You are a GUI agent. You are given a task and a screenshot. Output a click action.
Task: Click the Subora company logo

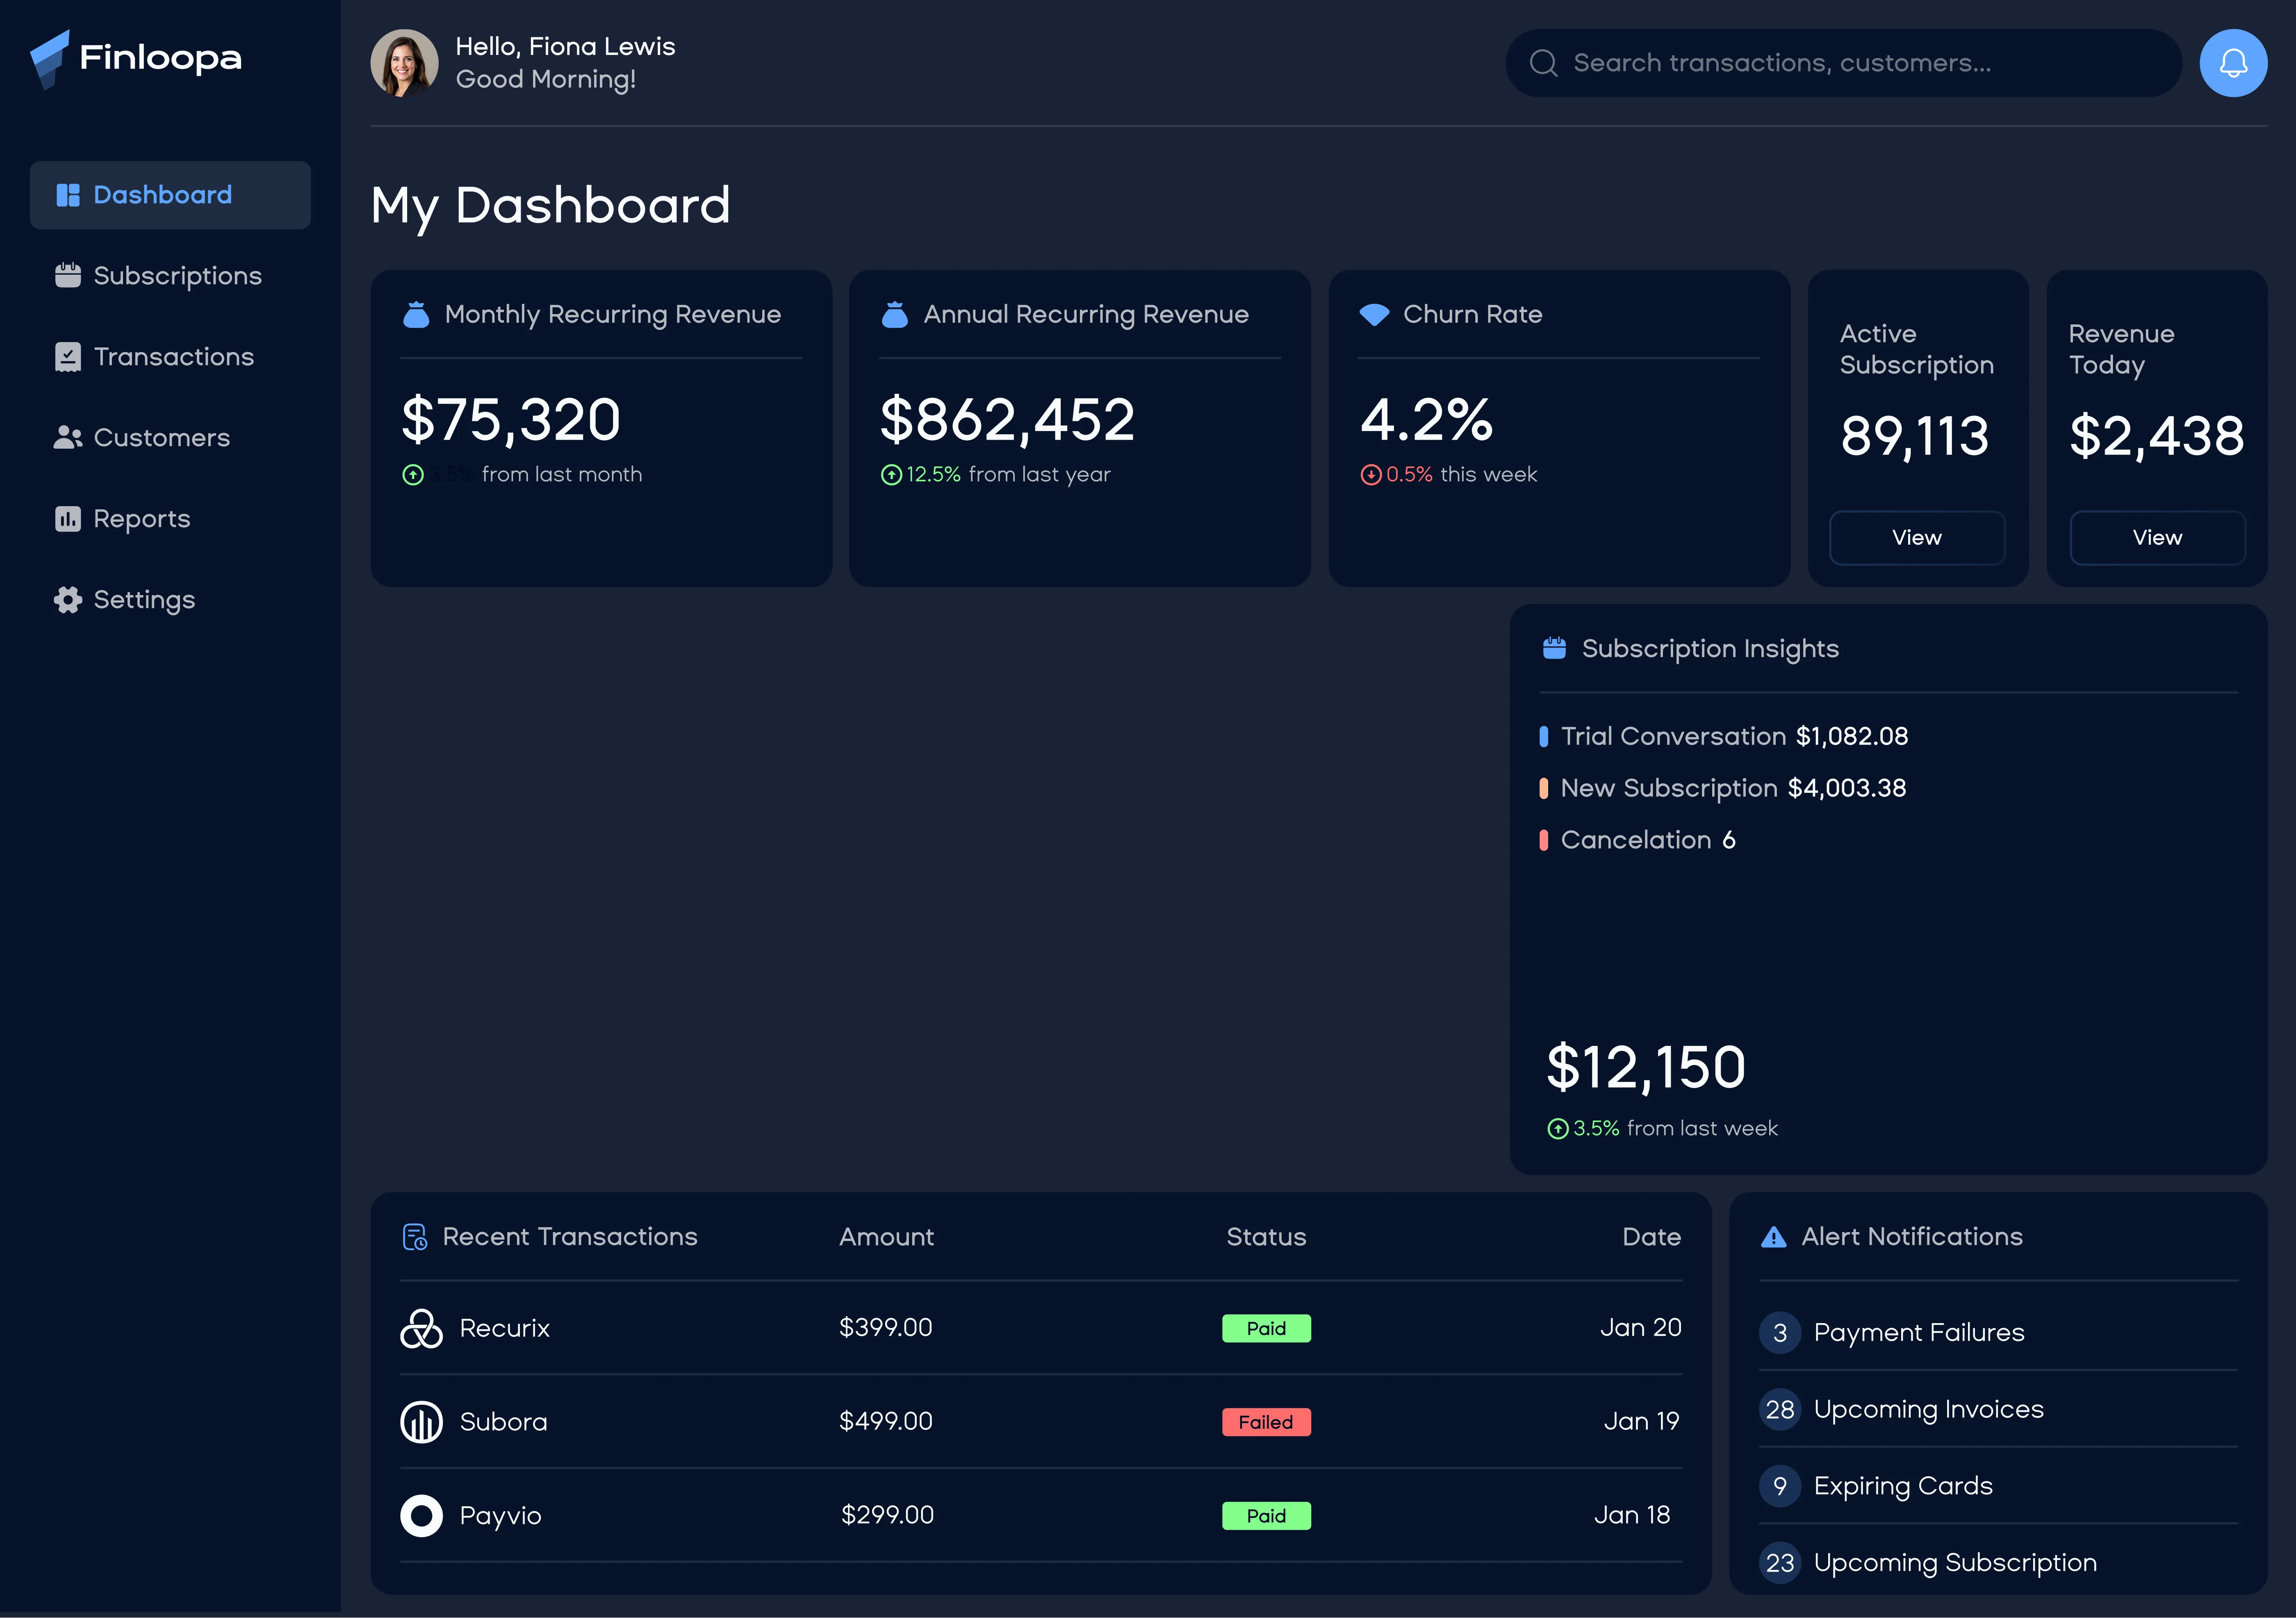(421, 1422)
